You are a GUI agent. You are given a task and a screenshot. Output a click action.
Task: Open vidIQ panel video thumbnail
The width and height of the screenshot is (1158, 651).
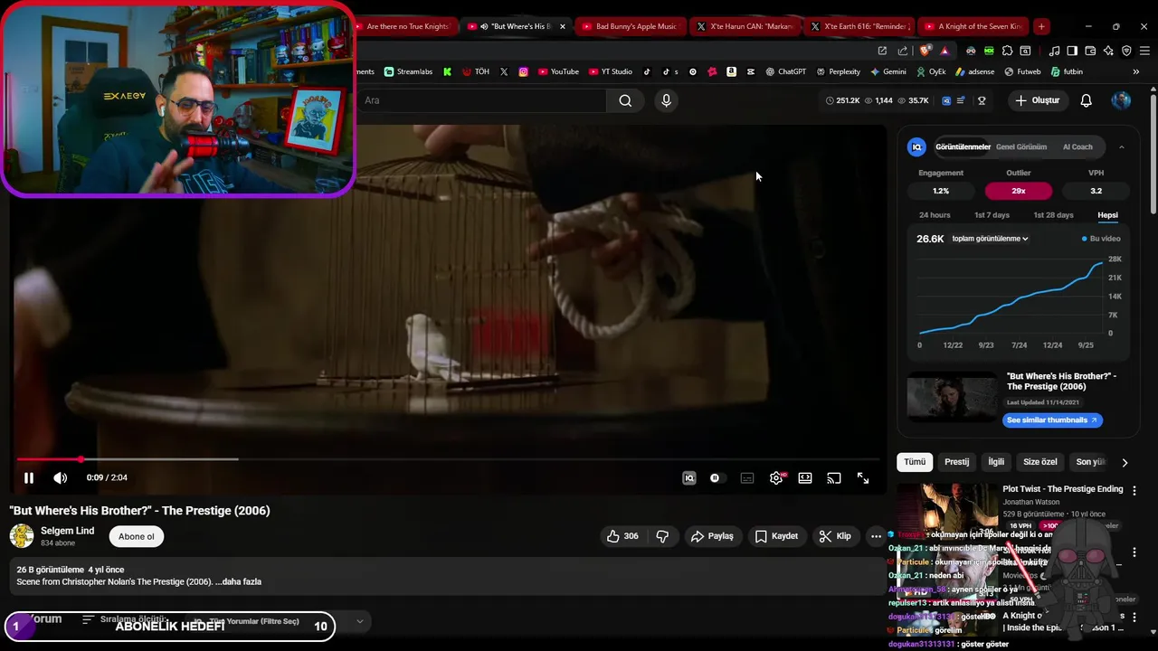[x=952, y=396]
